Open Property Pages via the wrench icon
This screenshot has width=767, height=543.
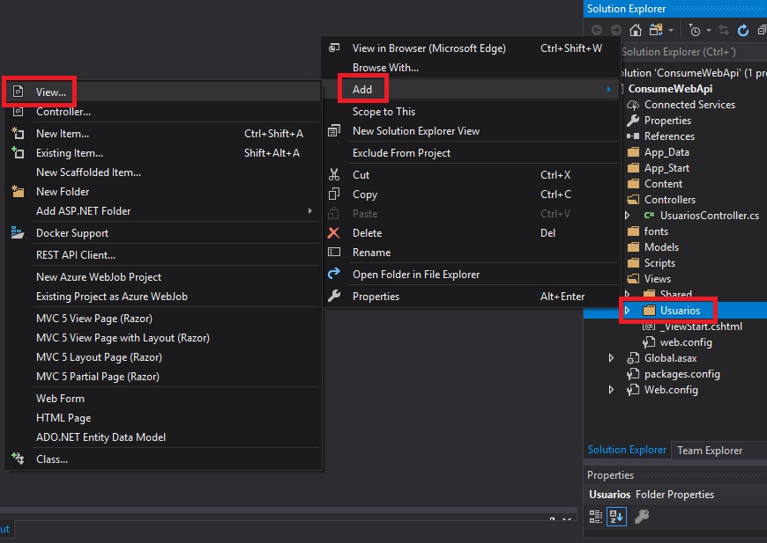(x=642, y=517)
